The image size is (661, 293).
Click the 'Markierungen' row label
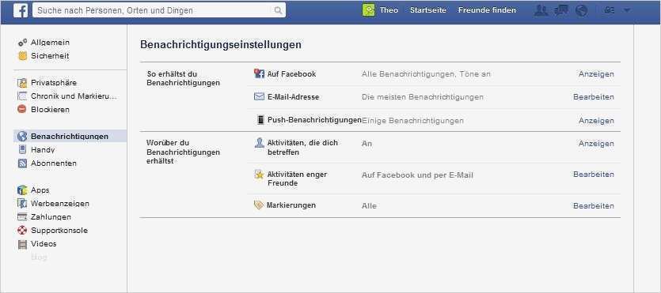291,205
